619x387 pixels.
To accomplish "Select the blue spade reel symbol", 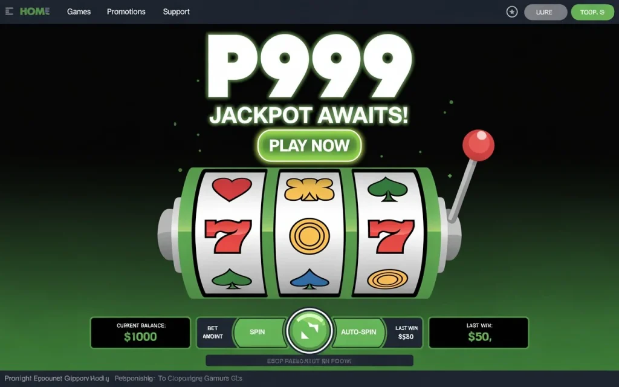I will pyautogui.click(x=309, y=279).
